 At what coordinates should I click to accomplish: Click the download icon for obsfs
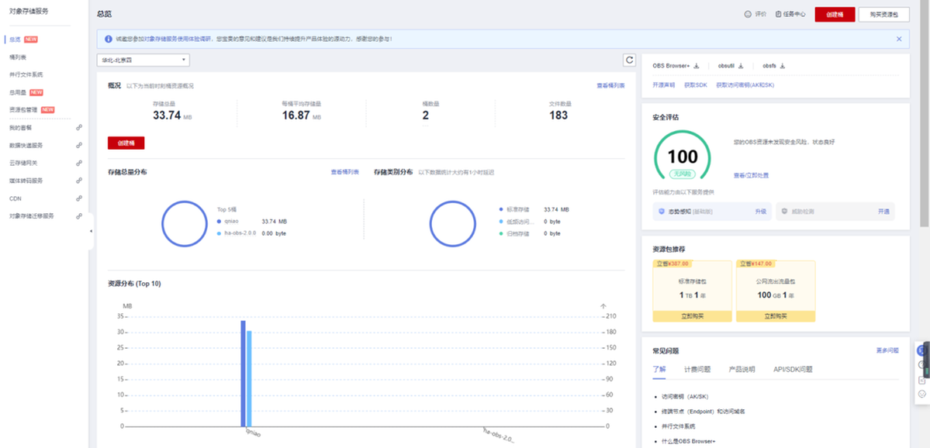click(x=783, y=66)
